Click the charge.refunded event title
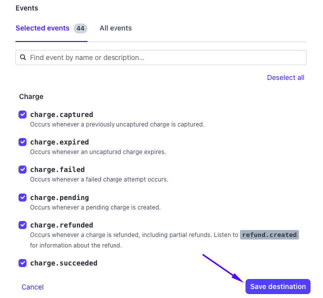Screen dimensions: 323x298 [61, 225]
